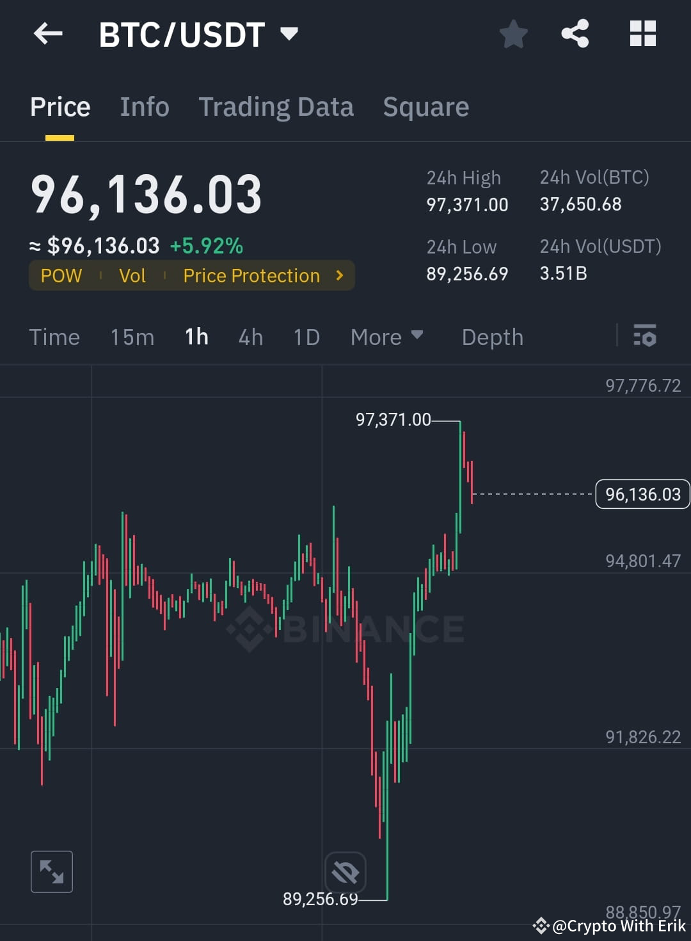The image size is (691, 941).
Task: Open the share icon
Action: point(575,34)
